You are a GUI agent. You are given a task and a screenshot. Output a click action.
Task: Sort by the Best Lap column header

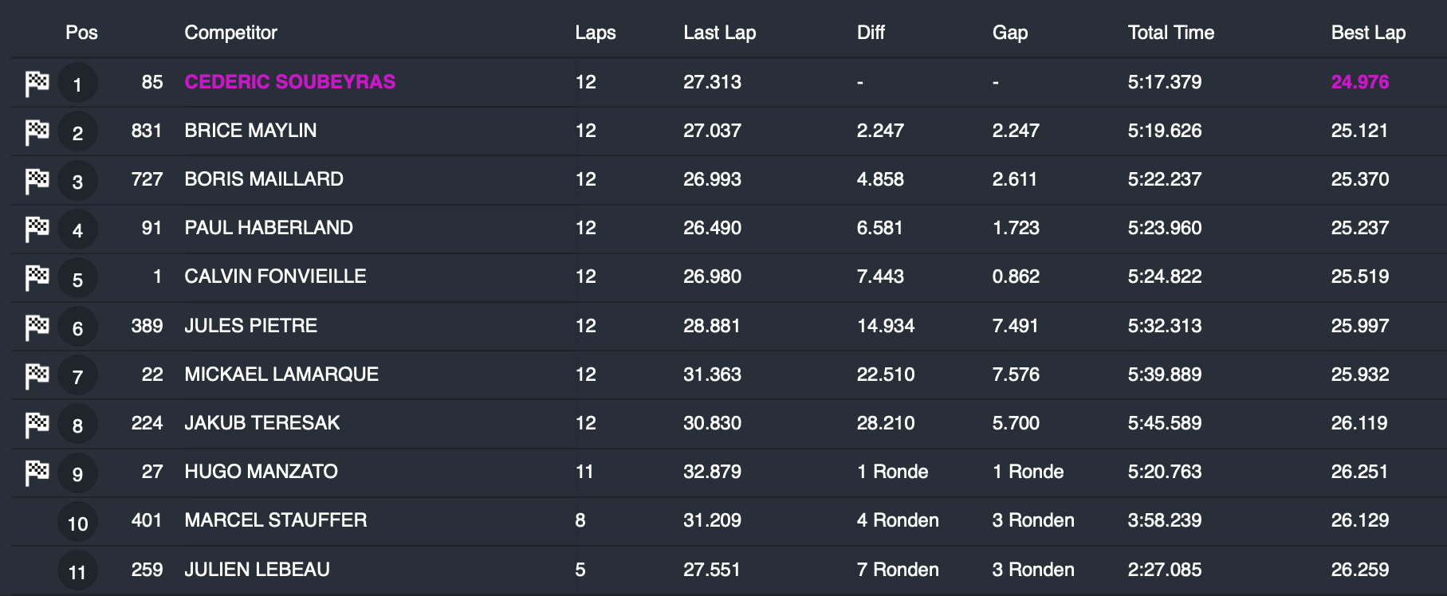(x=1368, y=33)
